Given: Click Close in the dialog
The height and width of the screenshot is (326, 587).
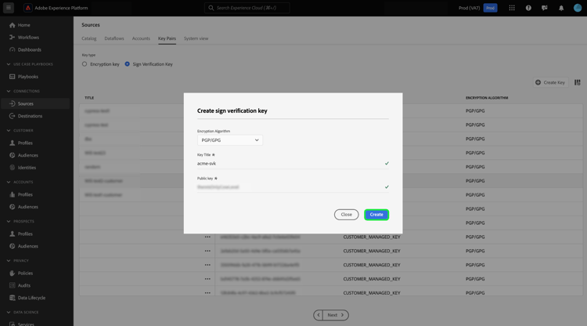Looking at the screenshot, I should click(346, 215).
